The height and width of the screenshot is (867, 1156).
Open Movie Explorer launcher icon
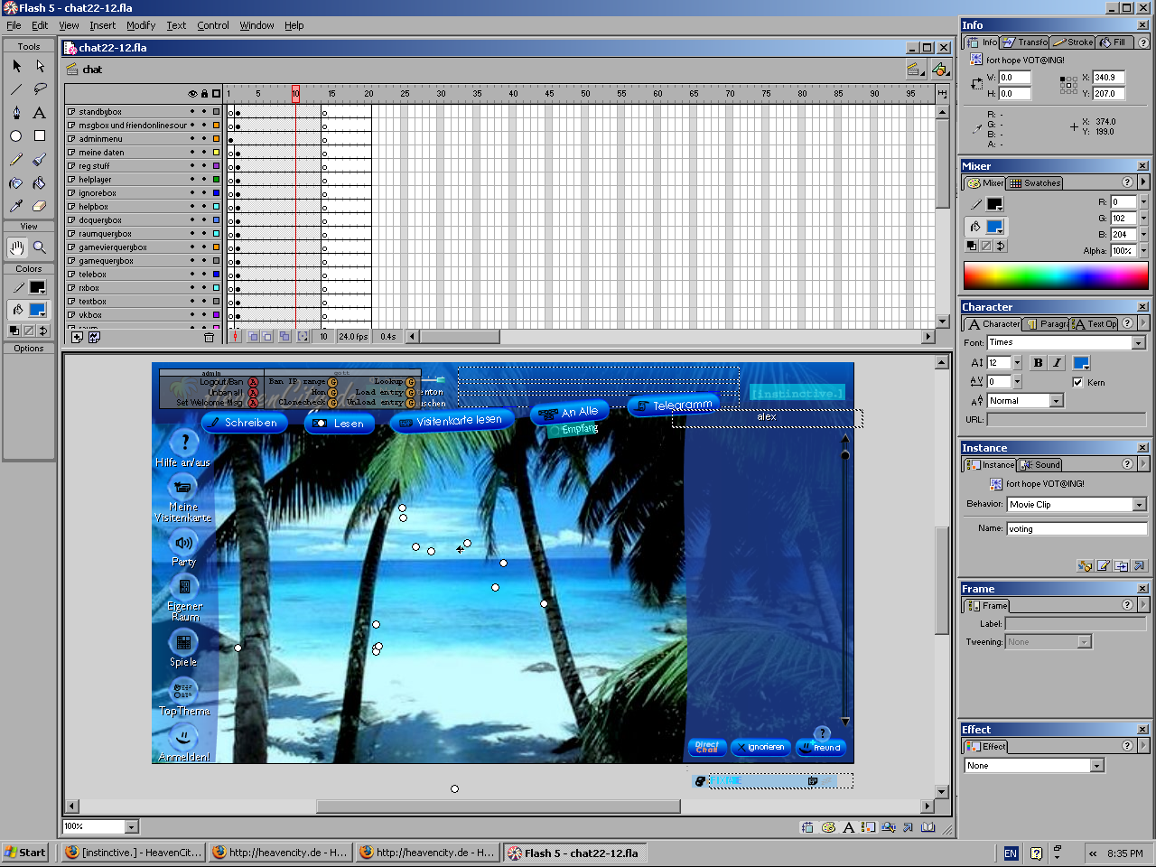pyautogui.click(x=889, y=827)
